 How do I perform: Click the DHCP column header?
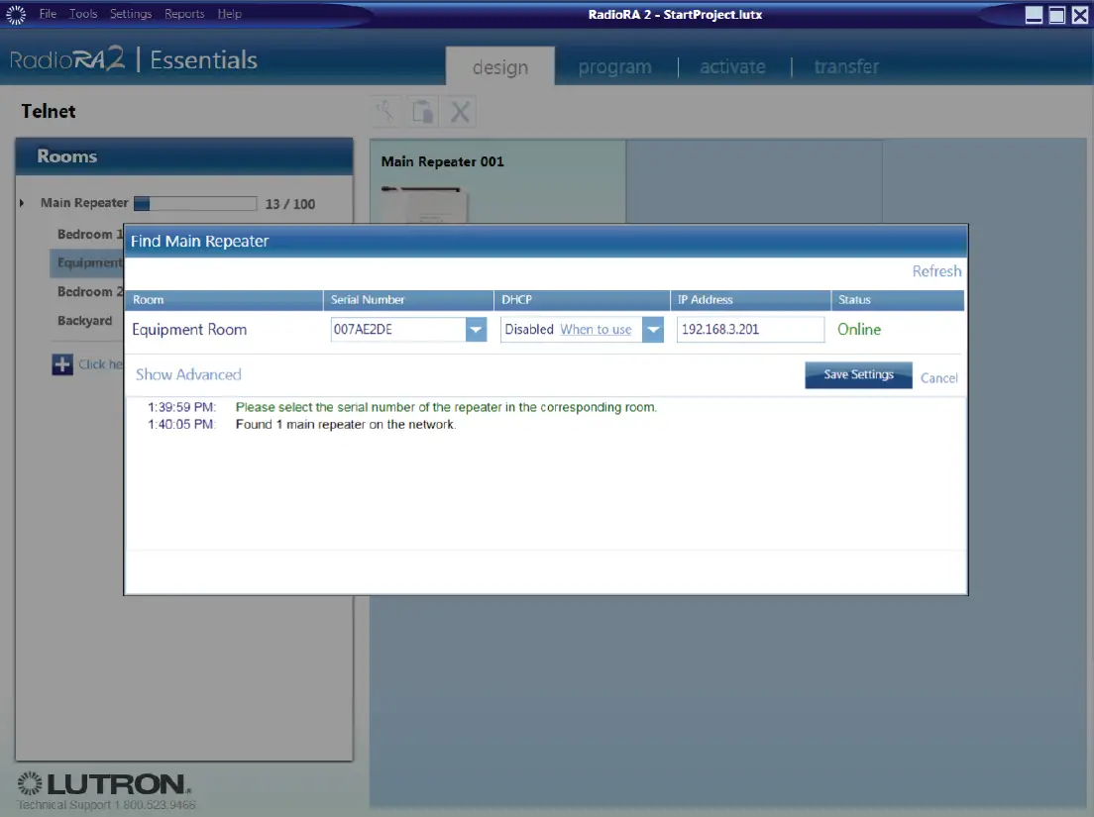click(x=582, y=300)
